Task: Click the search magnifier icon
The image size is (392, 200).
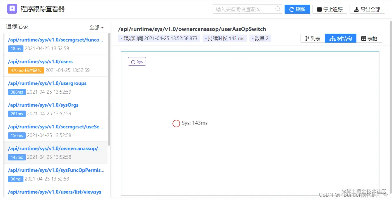Action: pos(278,9)
